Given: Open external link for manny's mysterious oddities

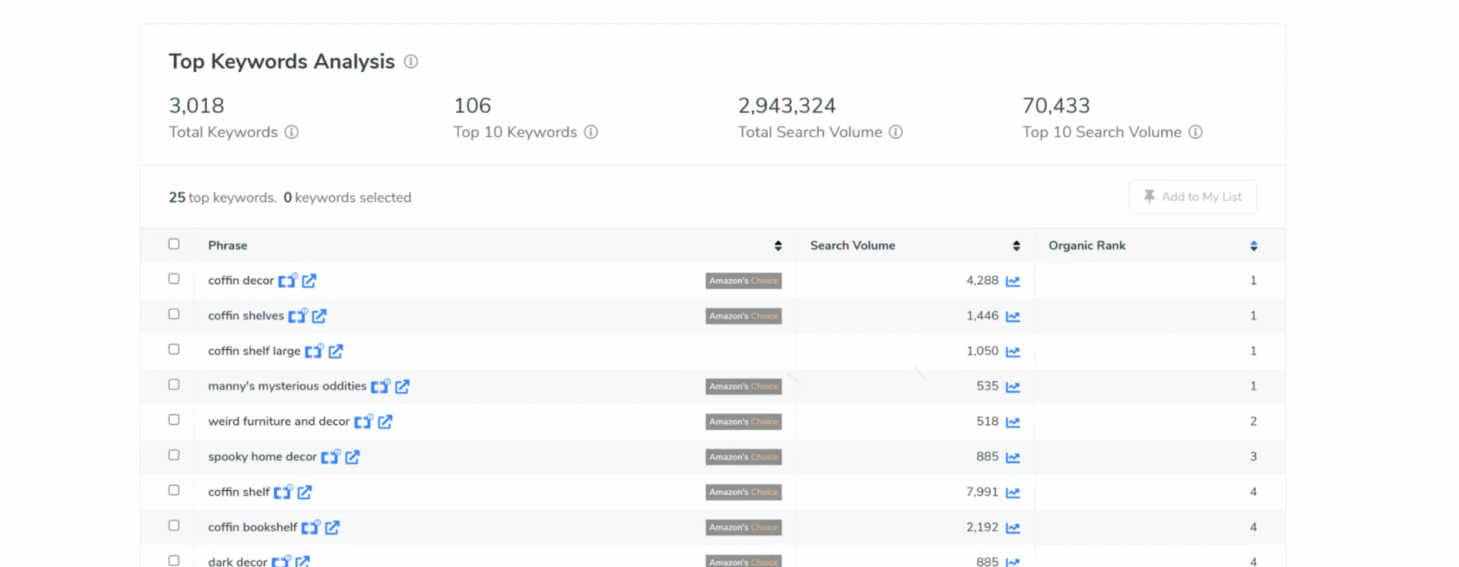Looking at the screenshot, I should point(402,386).
